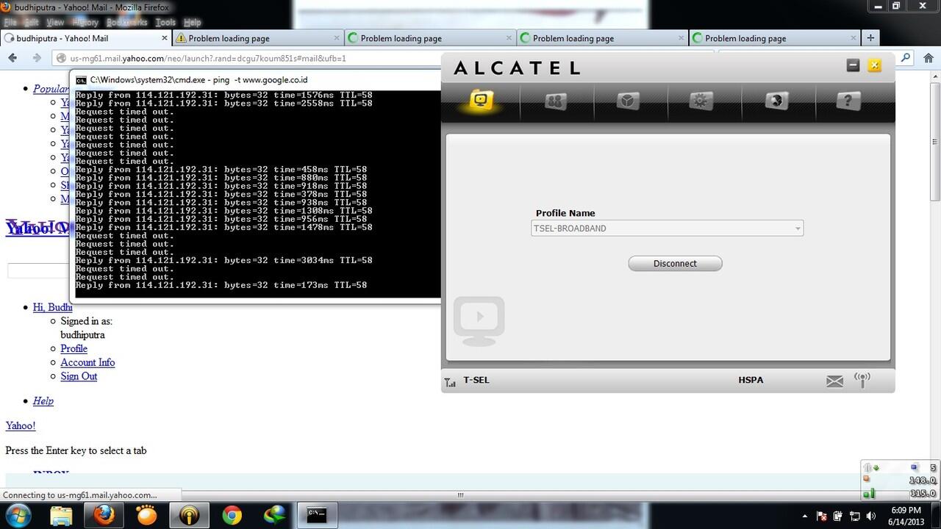Click the Sign Out link

point(79,376)
